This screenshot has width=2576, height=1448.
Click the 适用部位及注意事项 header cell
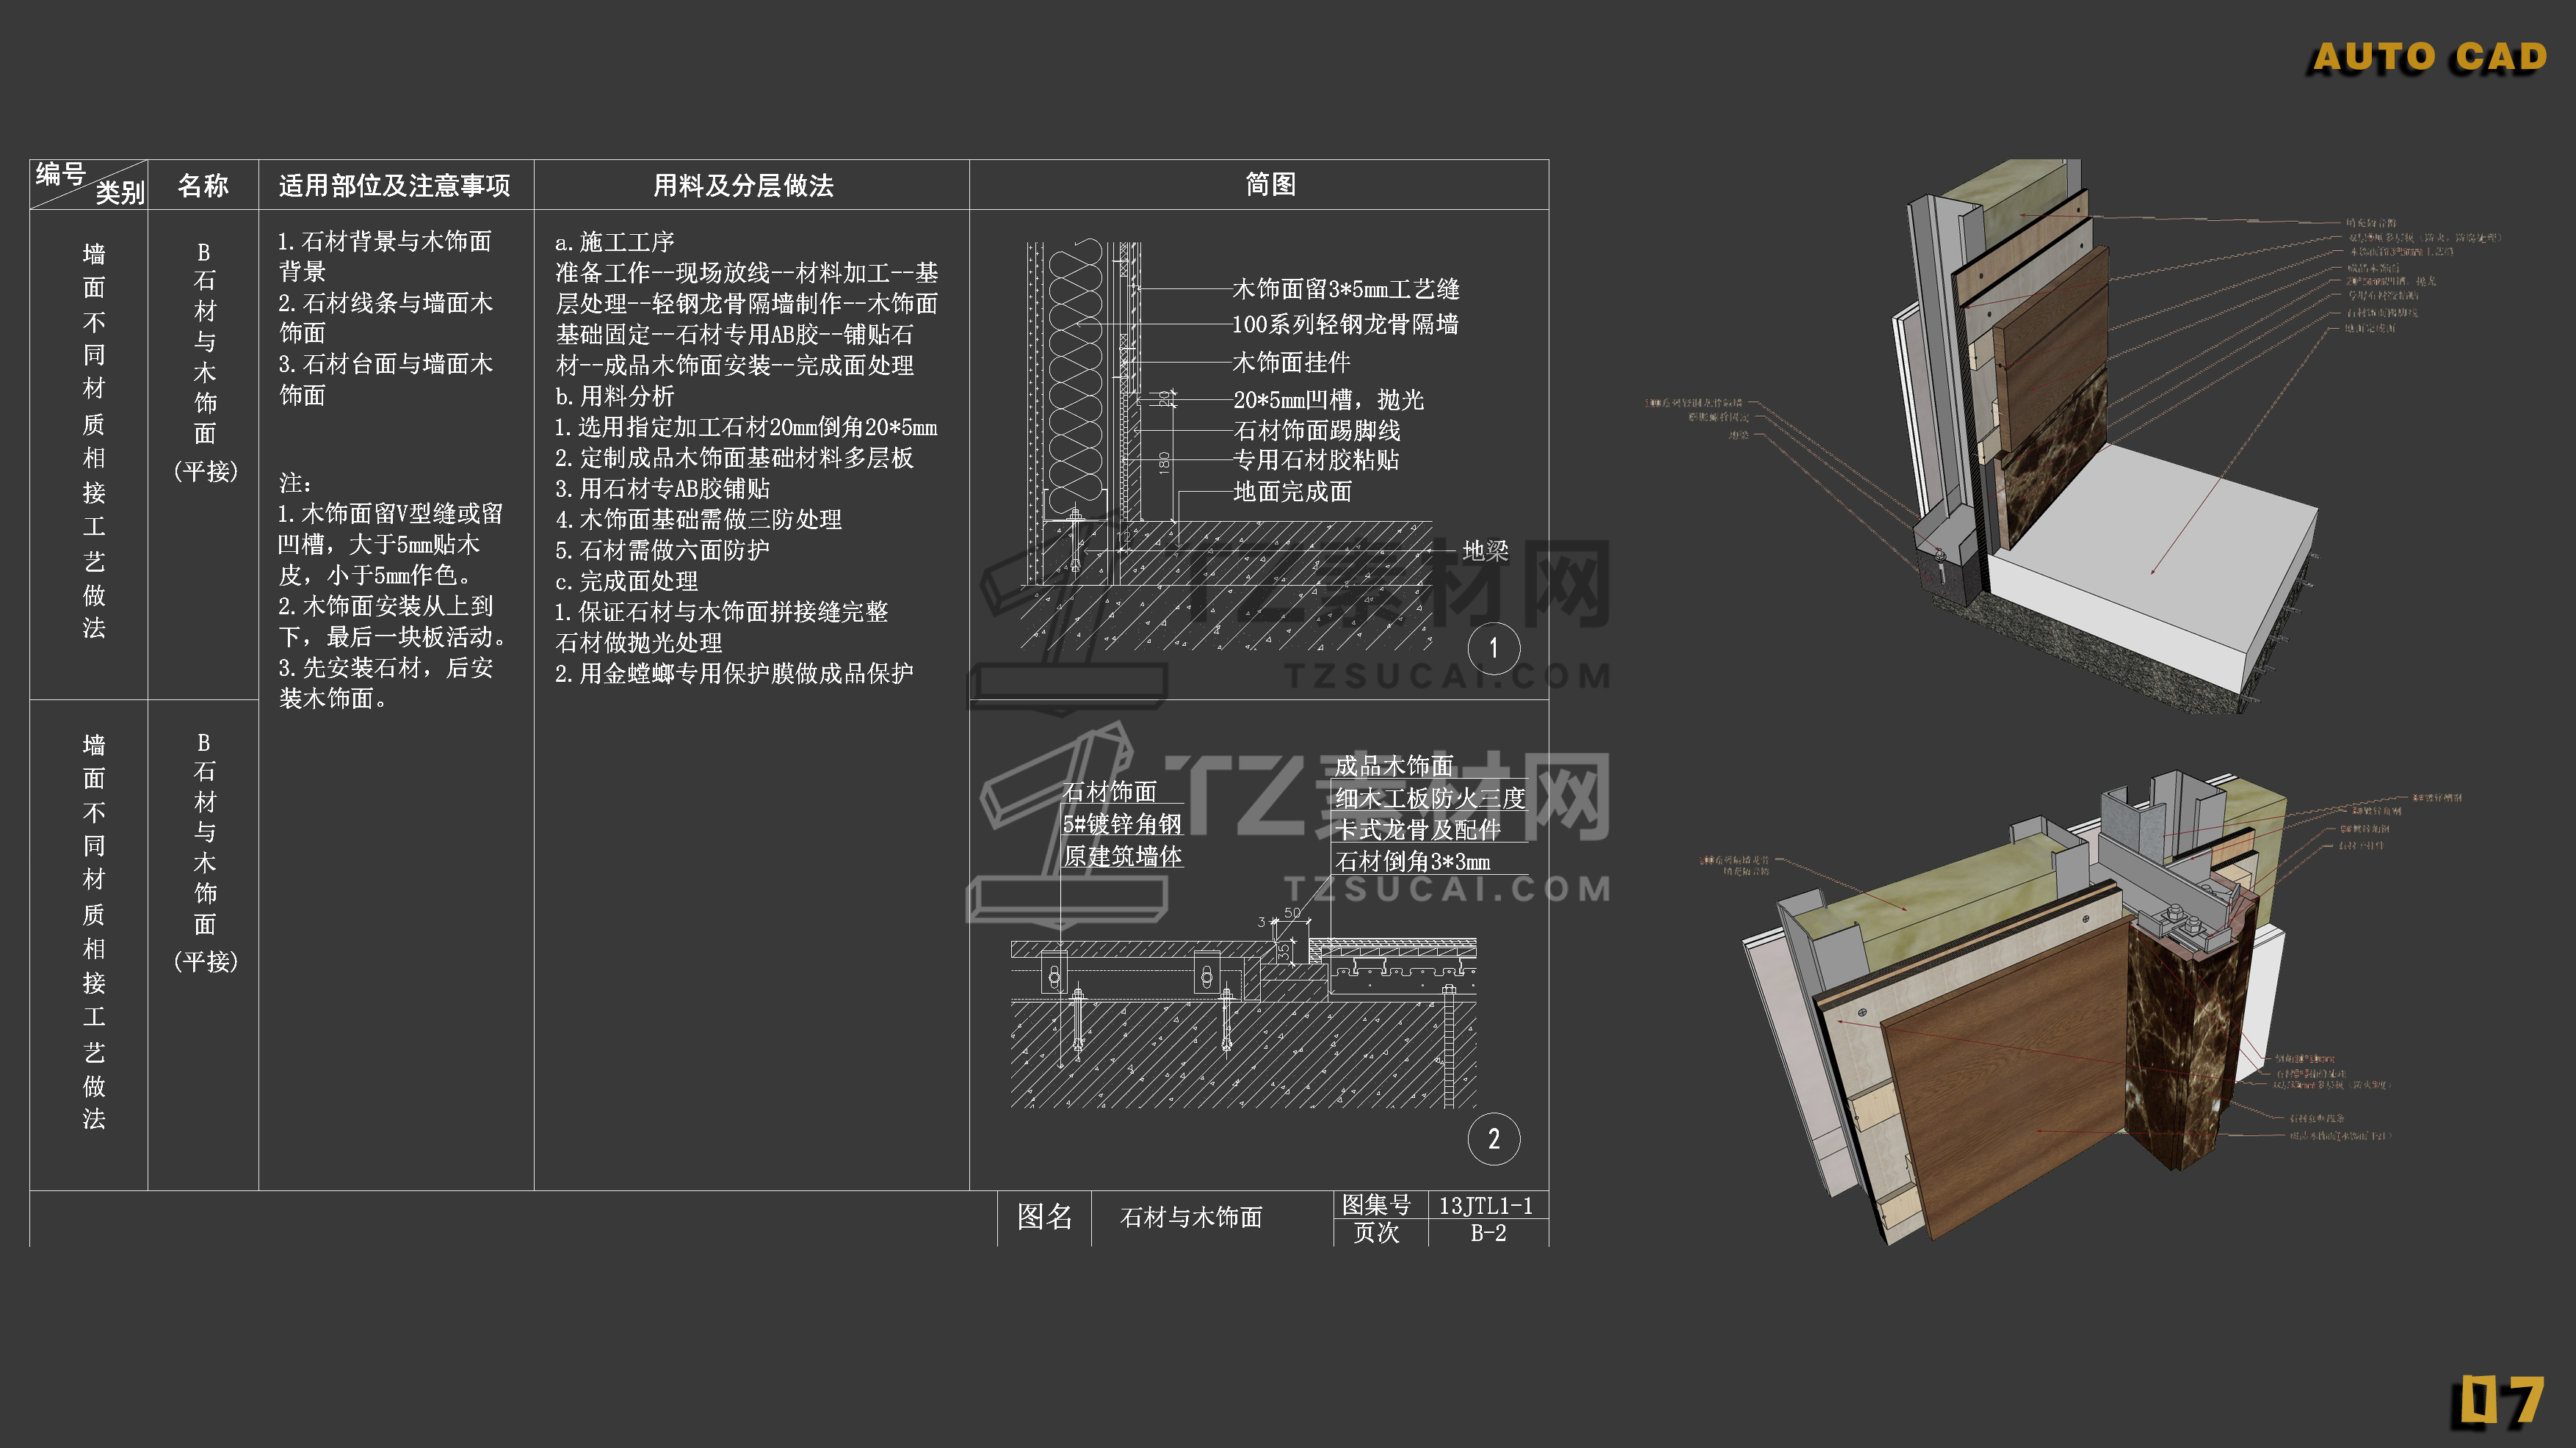[x=394, y=186]
